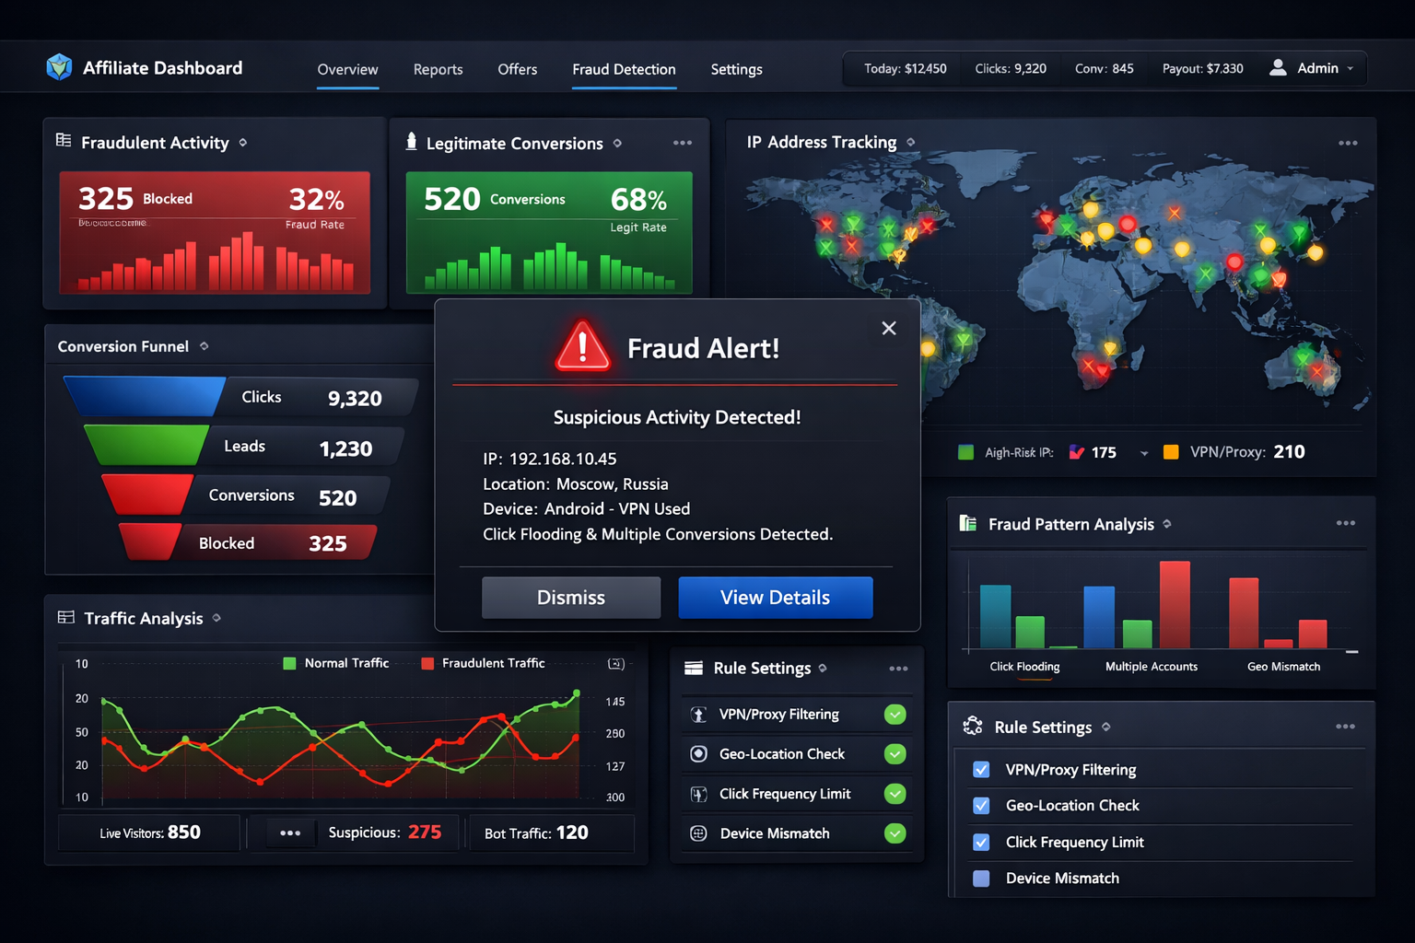Click the Admin user profile icon
Viewport: 1415px width, 943px height.
tap(1279, 67)
